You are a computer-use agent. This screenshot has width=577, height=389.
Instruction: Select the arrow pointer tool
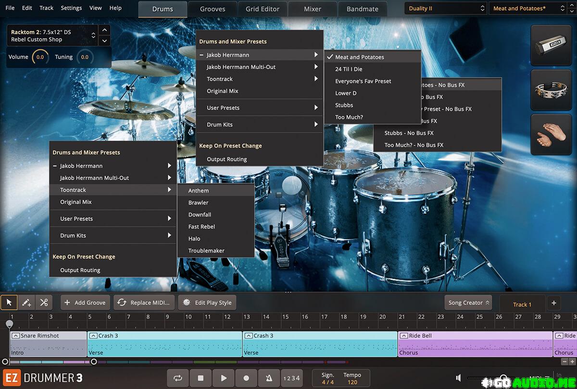[x=9, y=303]
